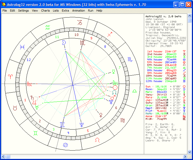Click the Astrolog32 title bar icon
193x160 pixels.
[x=4, y=5]
